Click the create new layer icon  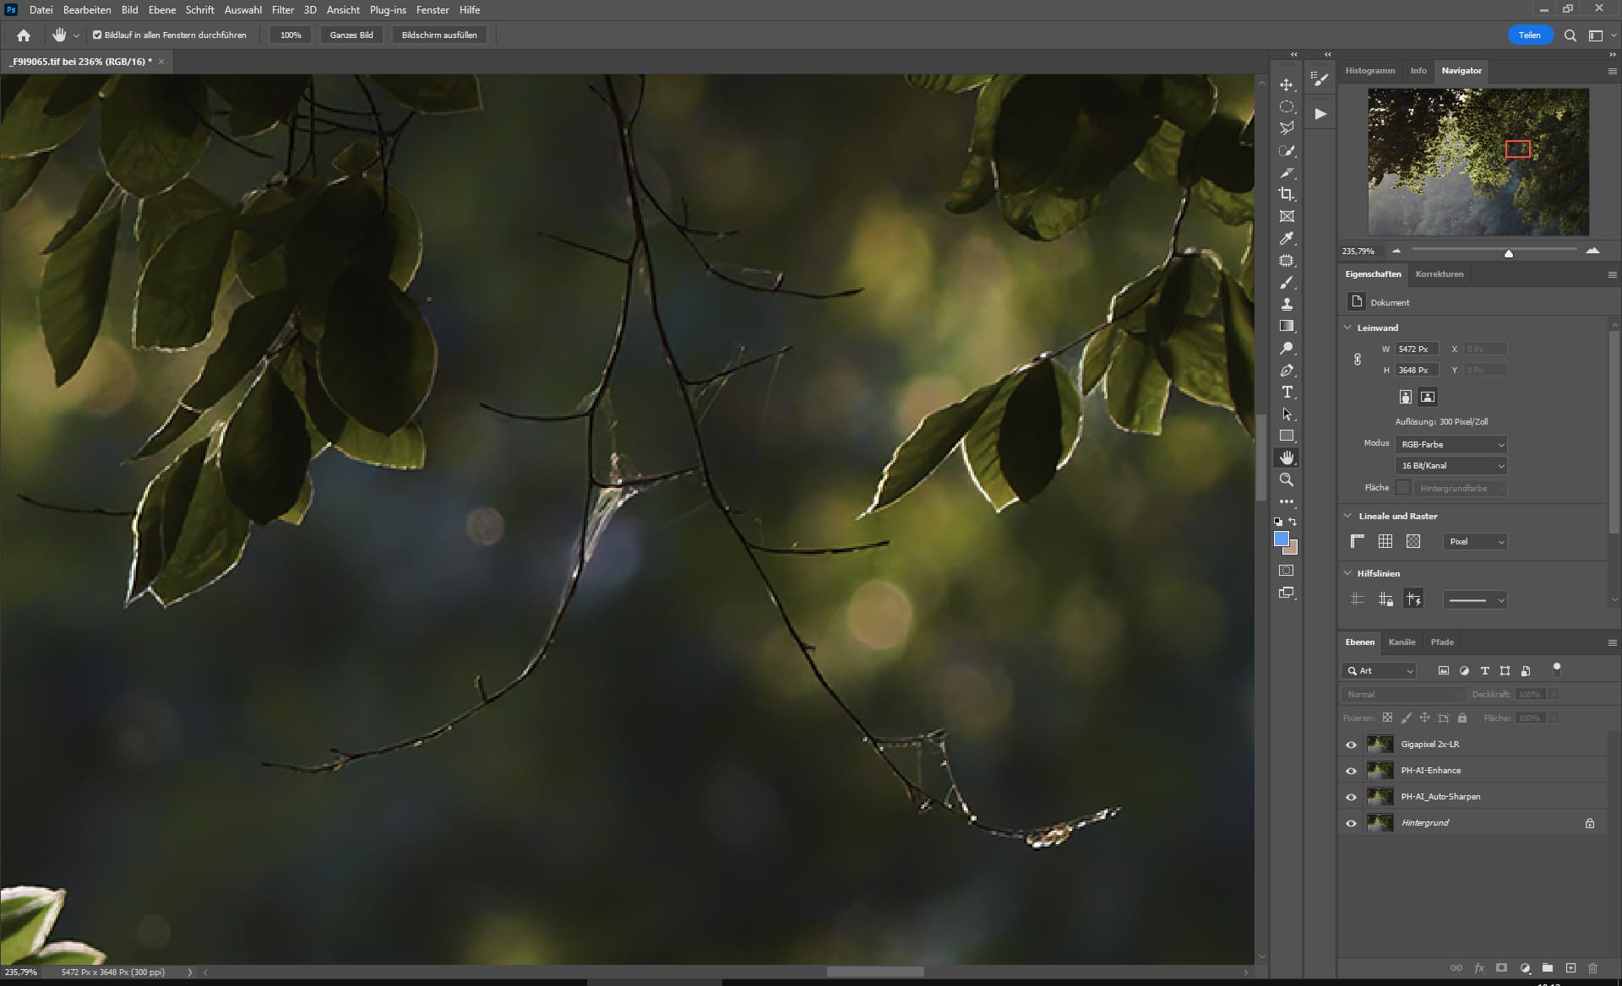point(1570,968)
